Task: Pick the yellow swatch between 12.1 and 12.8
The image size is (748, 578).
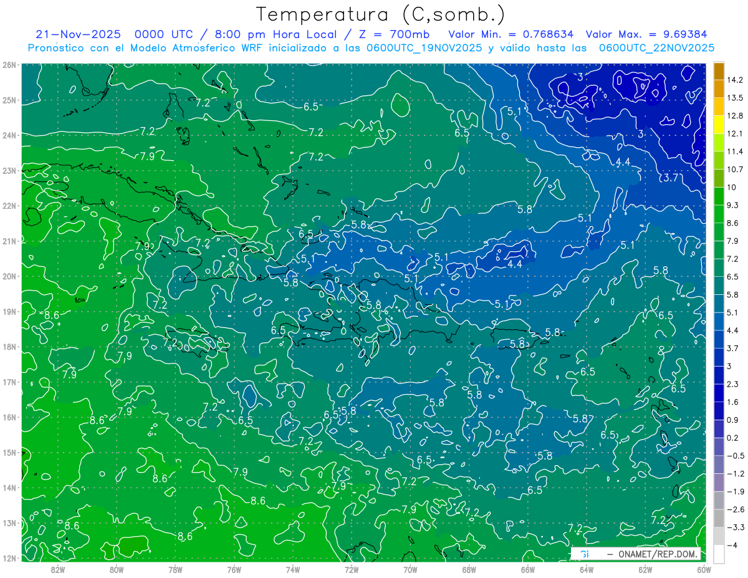Action: click(x=719, y=125)
